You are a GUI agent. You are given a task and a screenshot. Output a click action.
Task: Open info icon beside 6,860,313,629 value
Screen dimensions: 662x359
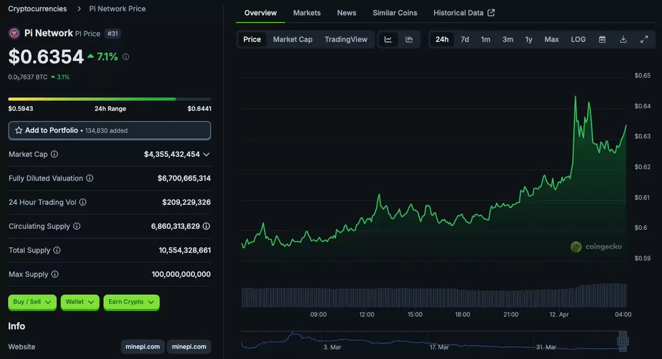206,226
